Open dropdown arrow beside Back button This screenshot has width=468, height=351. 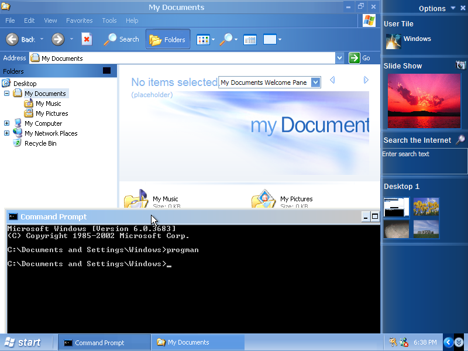click(42, 39)
